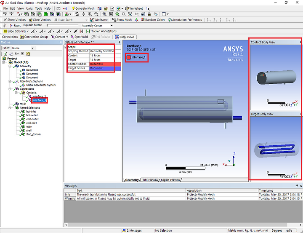The height and width of the screenshot is (233, 303).
Task: Select the Pan view tool icon
Action: tap(83, 14)
